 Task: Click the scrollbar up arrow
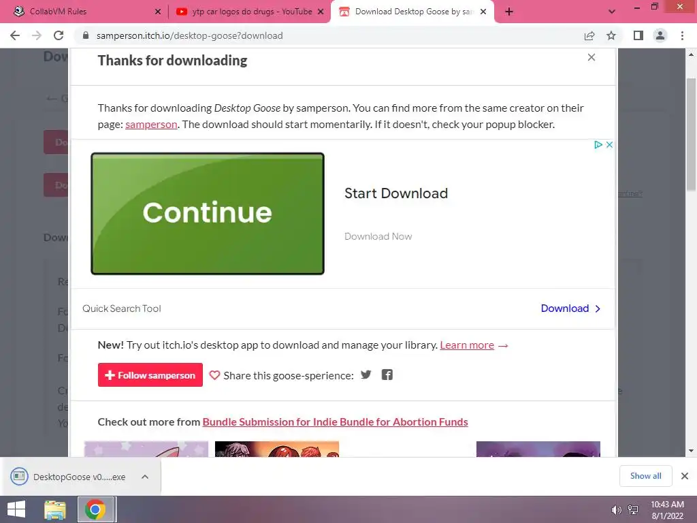[x=691, y=54]
